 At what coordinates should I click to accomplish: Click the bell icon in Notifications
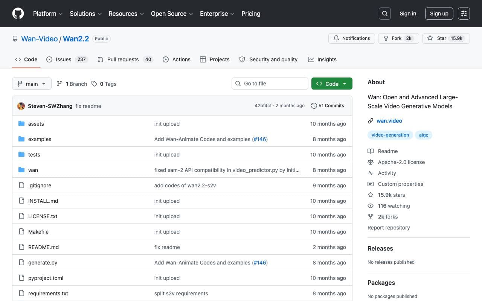(x=336, y=38)
